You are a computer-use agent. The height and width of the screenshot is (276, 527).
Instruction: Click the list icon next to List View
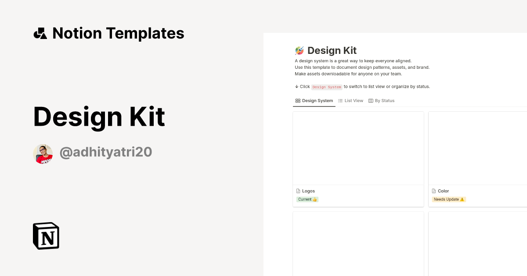click(339, 100)
